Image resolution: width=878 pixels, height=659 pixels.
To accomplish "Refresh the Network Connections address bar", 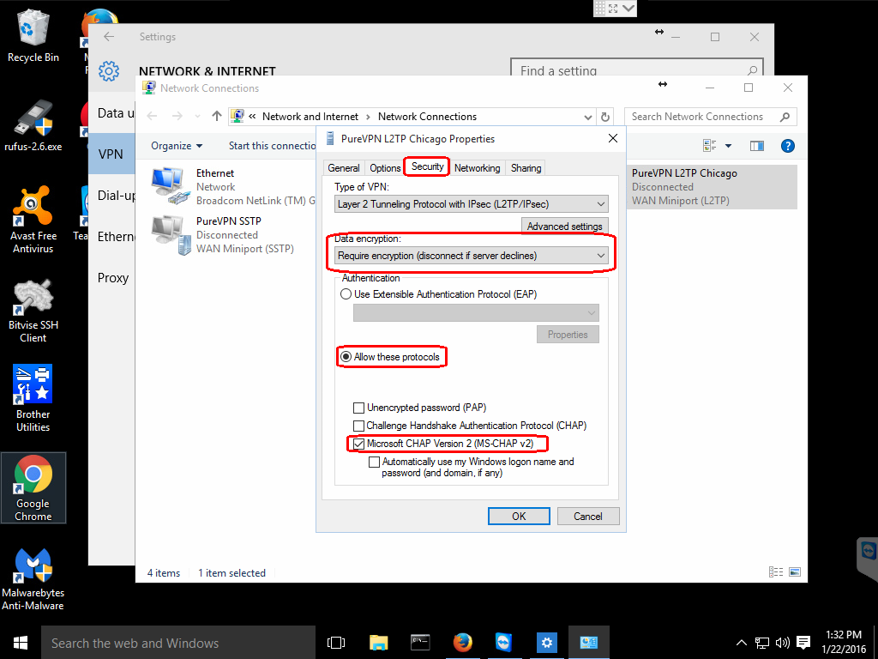I will point(604,117).
